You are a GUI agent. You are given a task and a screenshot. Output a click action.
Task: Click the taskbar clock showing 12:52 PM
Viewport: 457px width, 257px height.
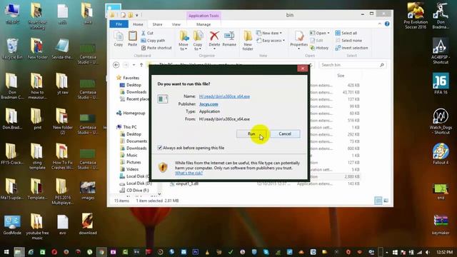pos(444,252)
